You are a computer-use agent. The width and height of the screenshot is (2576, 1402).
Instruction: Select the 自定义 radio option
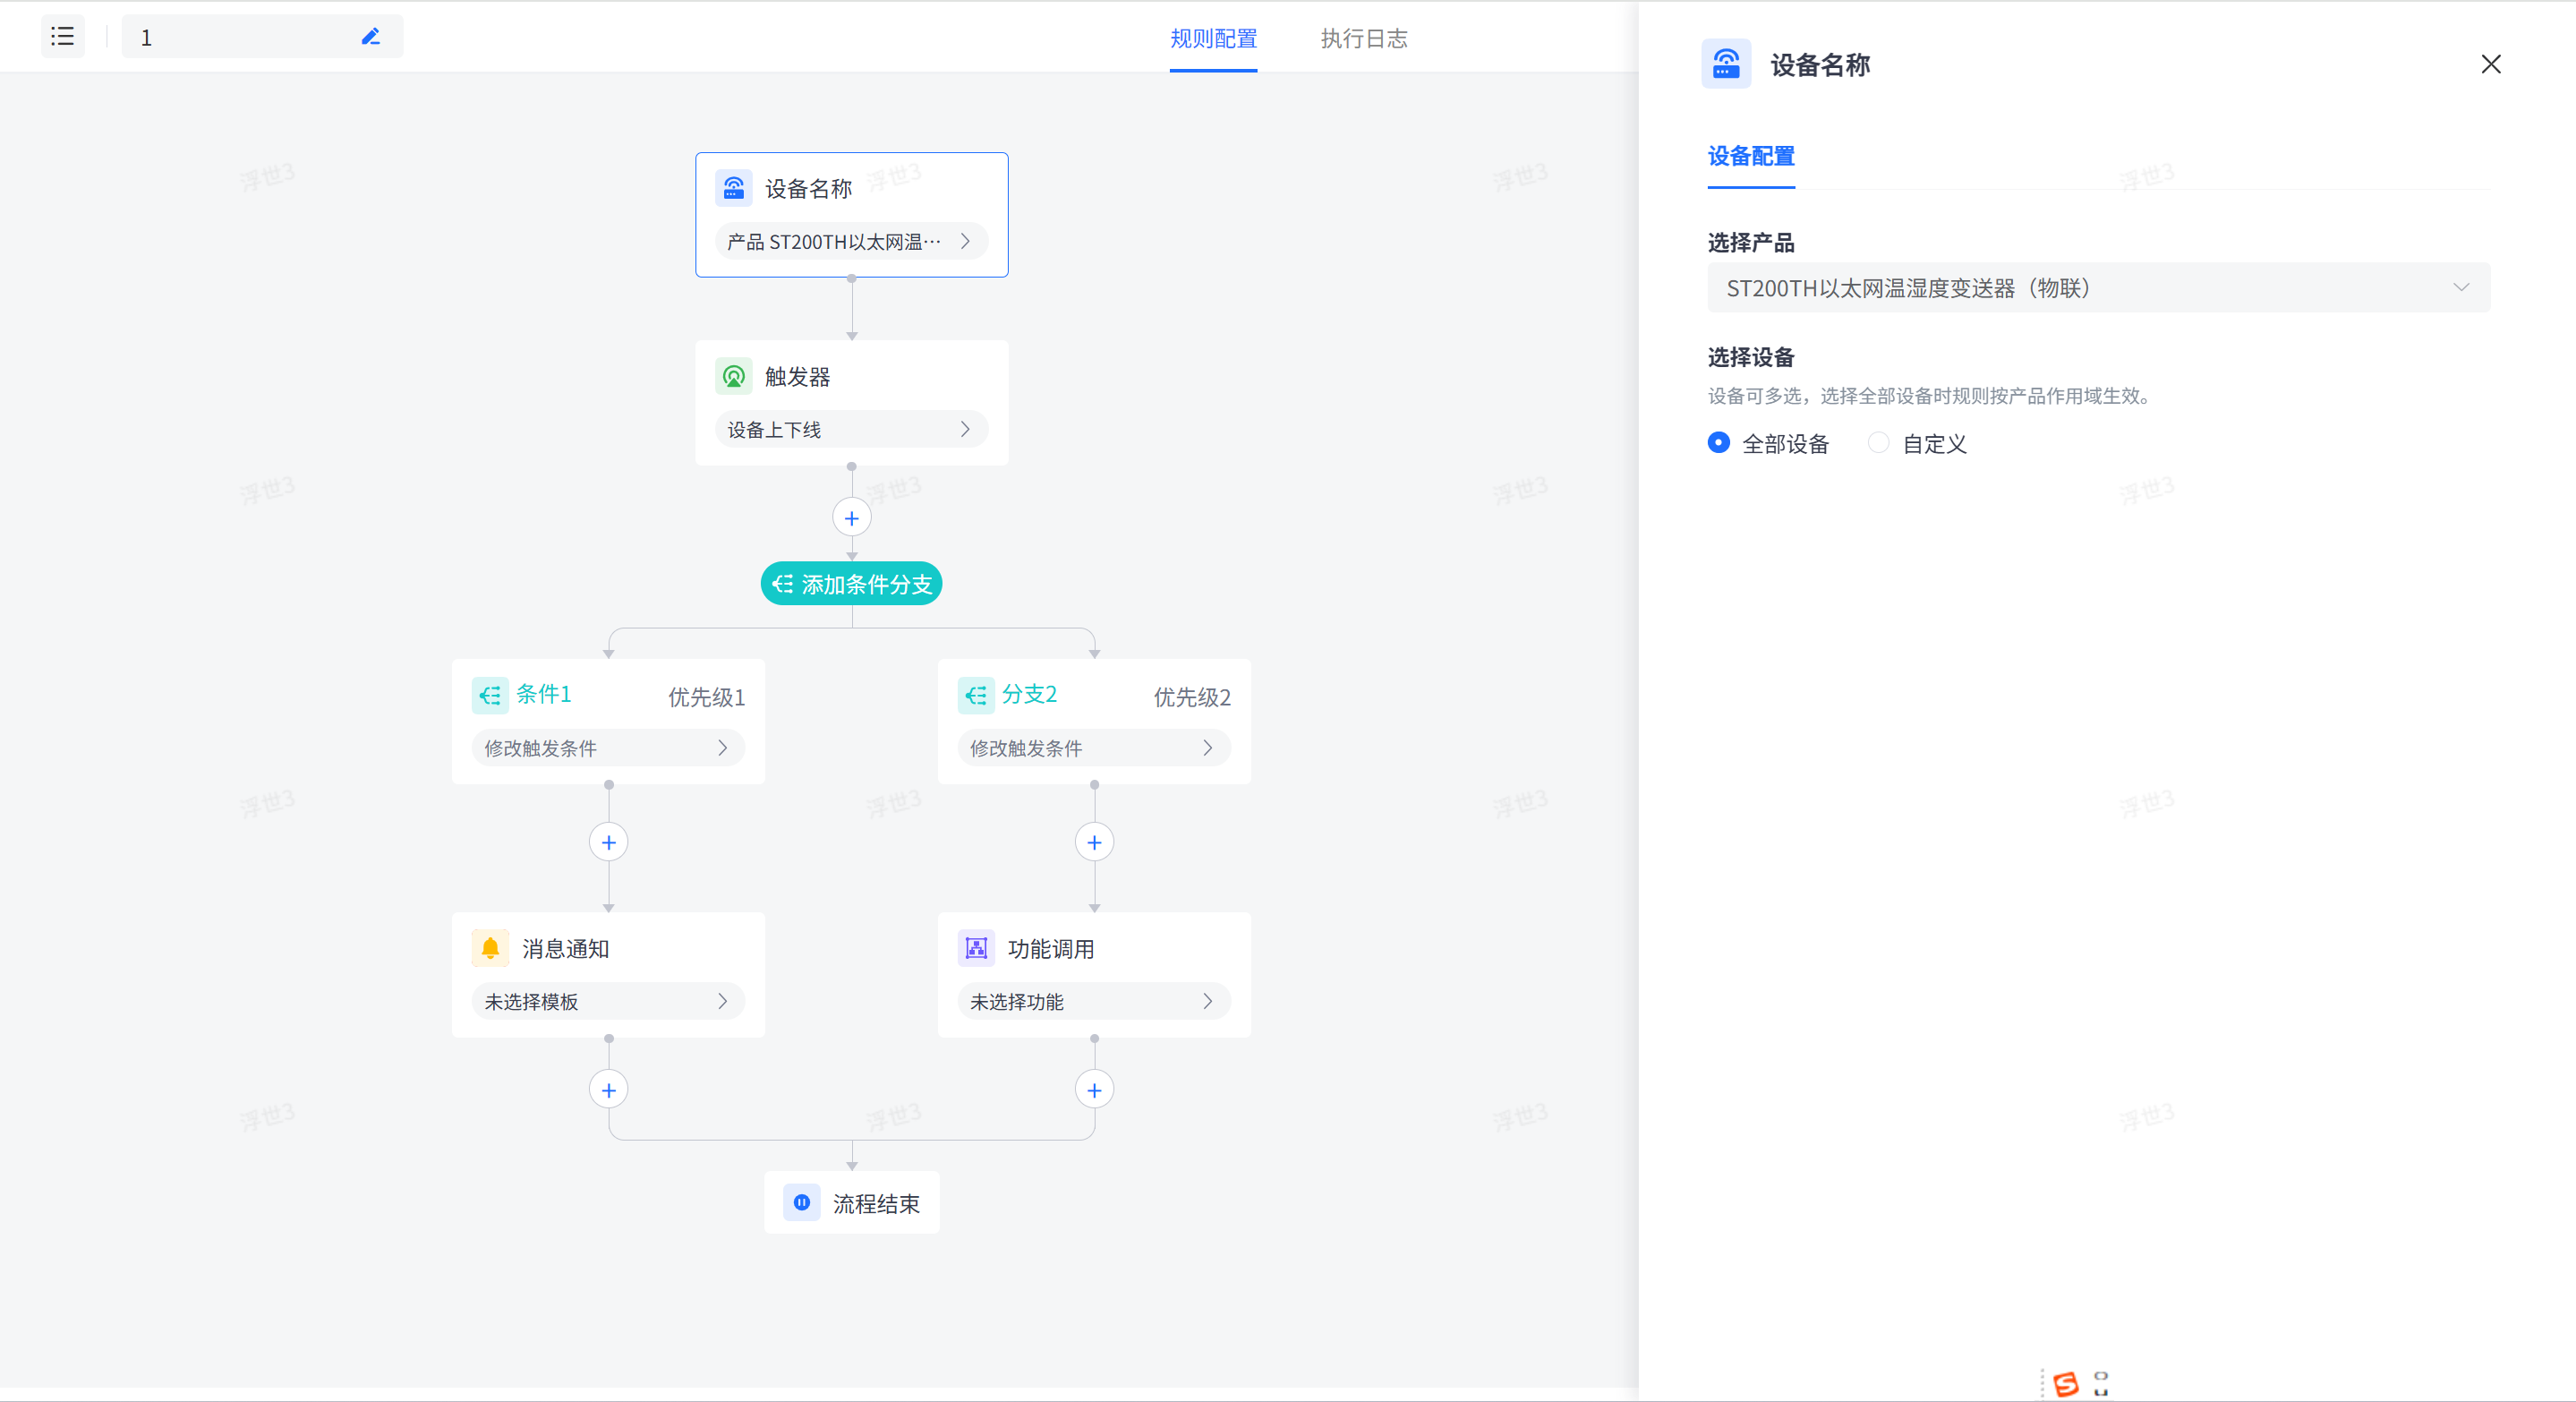coord(1878,443)
